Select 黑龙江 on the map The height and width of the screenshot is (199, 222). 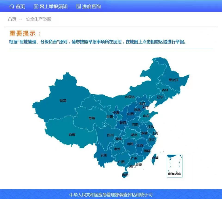pos(174,80)
